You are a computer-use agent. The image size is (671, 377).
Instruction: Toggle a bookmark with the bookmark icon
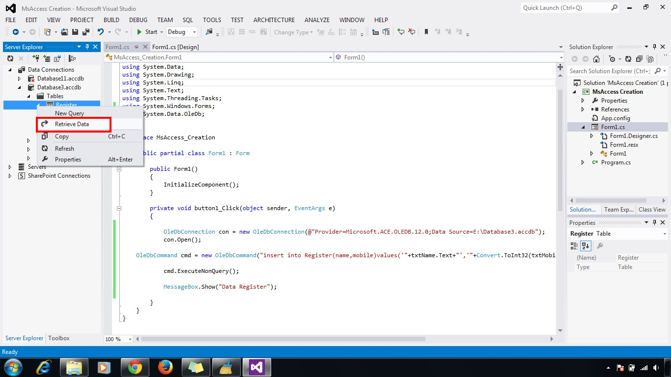(426, 32)
